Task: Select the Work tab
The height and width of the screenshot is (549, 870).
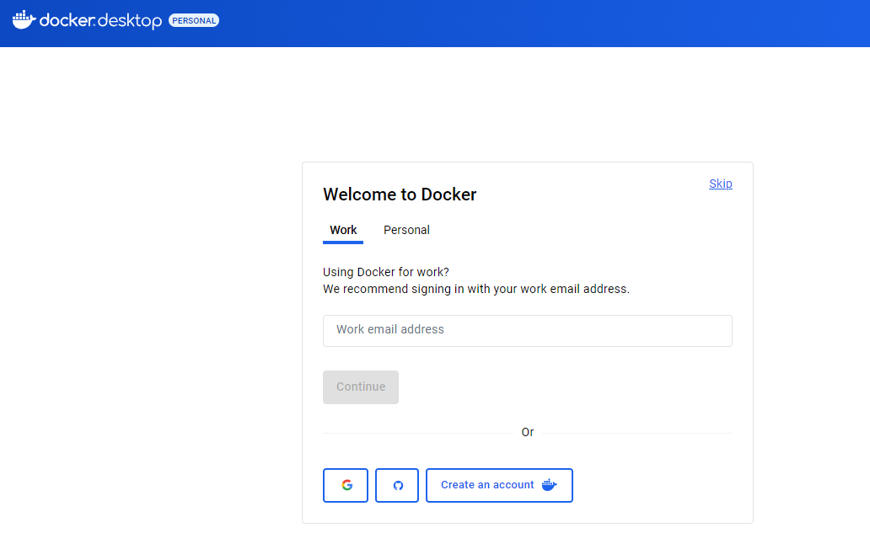Action: [x=343, y=231]
